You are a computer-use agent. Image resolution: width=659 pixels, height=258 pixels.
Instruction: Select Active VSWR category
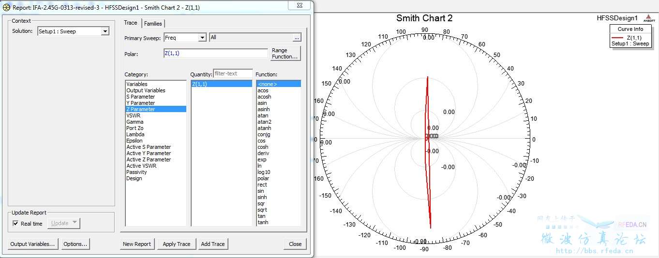click(x=155, y=166)
